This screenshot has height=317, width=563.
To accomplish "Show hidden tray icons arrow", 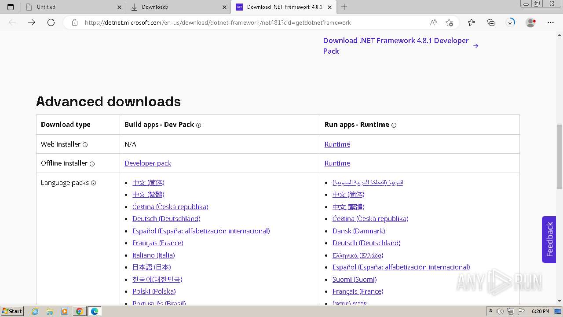I will click(490, 311).
